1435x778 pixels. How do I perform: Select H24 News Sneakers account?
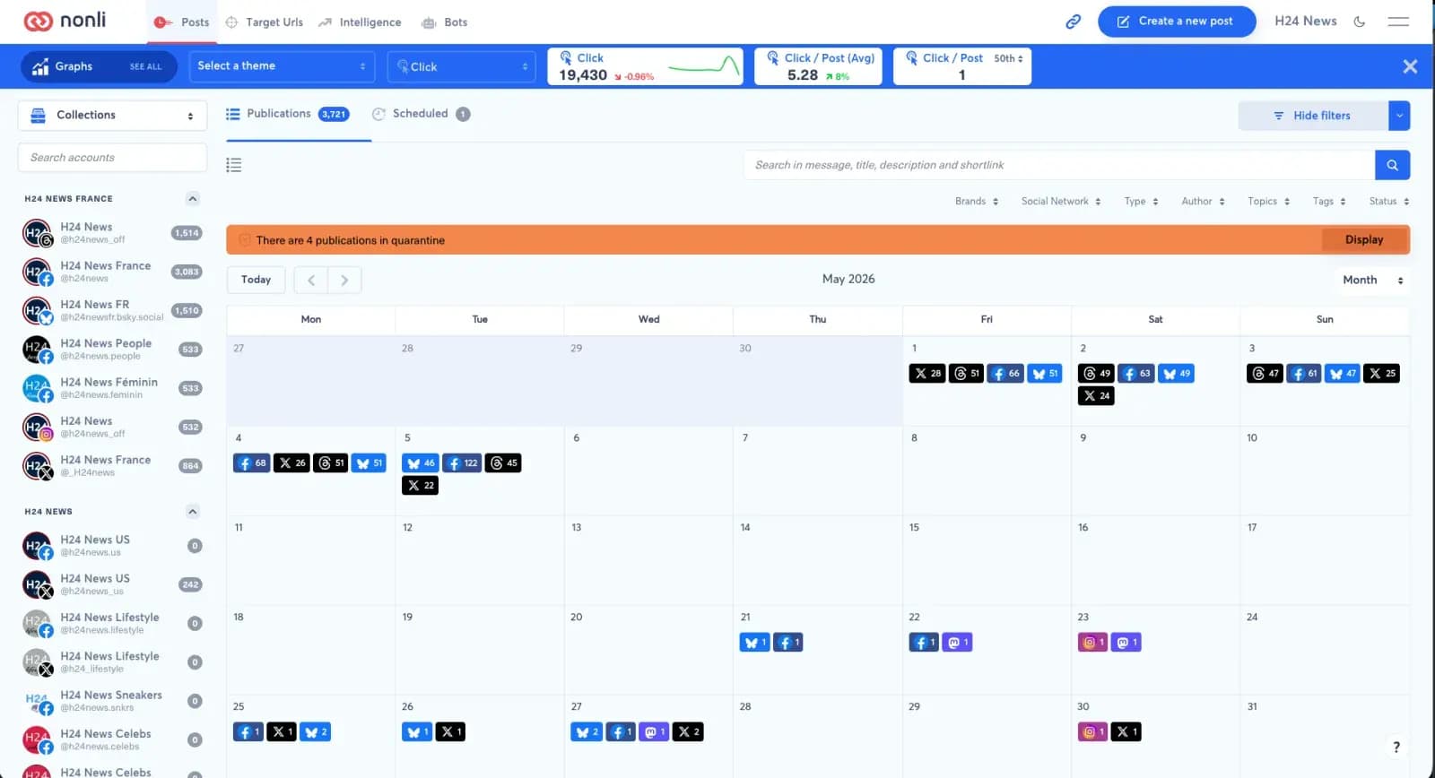(112, 701)
